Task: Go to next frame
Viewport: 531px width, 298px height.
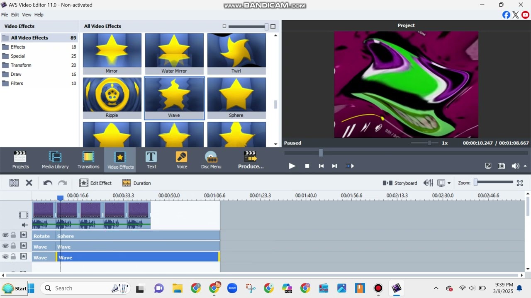Action: [x=334, y=166]
